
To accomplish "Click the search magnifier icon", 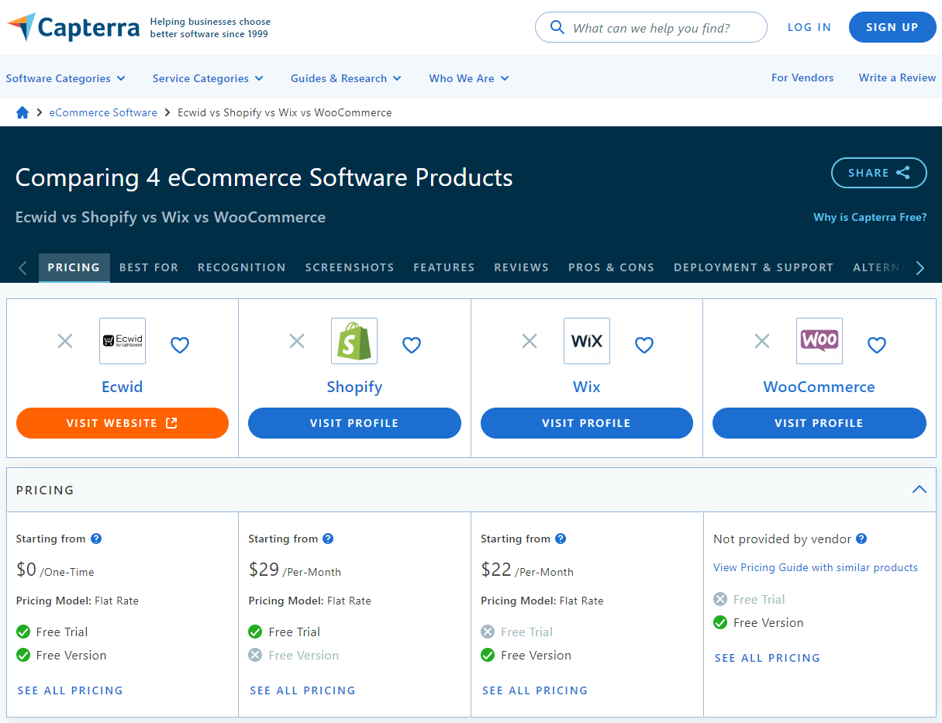I will point(557,28).
